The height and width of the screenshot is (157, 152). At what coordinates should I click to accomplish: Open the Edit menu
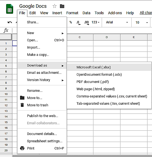[32, 13]
